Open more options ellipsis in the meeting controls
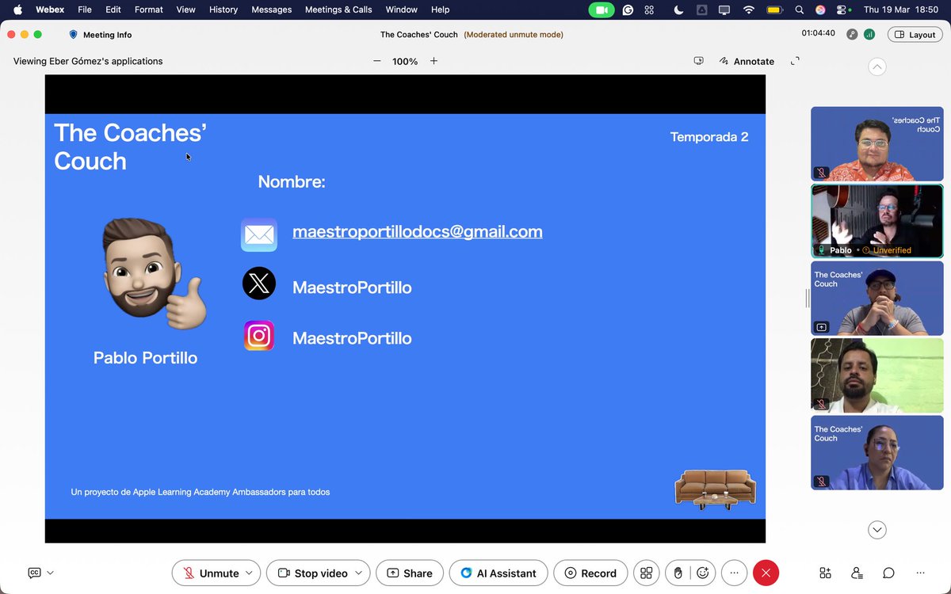951x594 pixels. (735, 573)
